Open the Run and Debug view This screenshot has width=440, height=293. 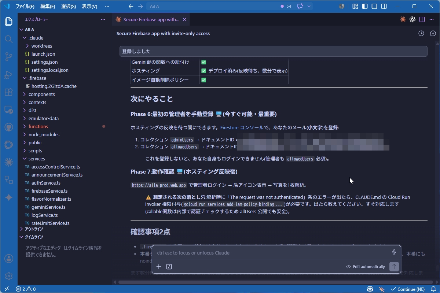tap(9, 74)
